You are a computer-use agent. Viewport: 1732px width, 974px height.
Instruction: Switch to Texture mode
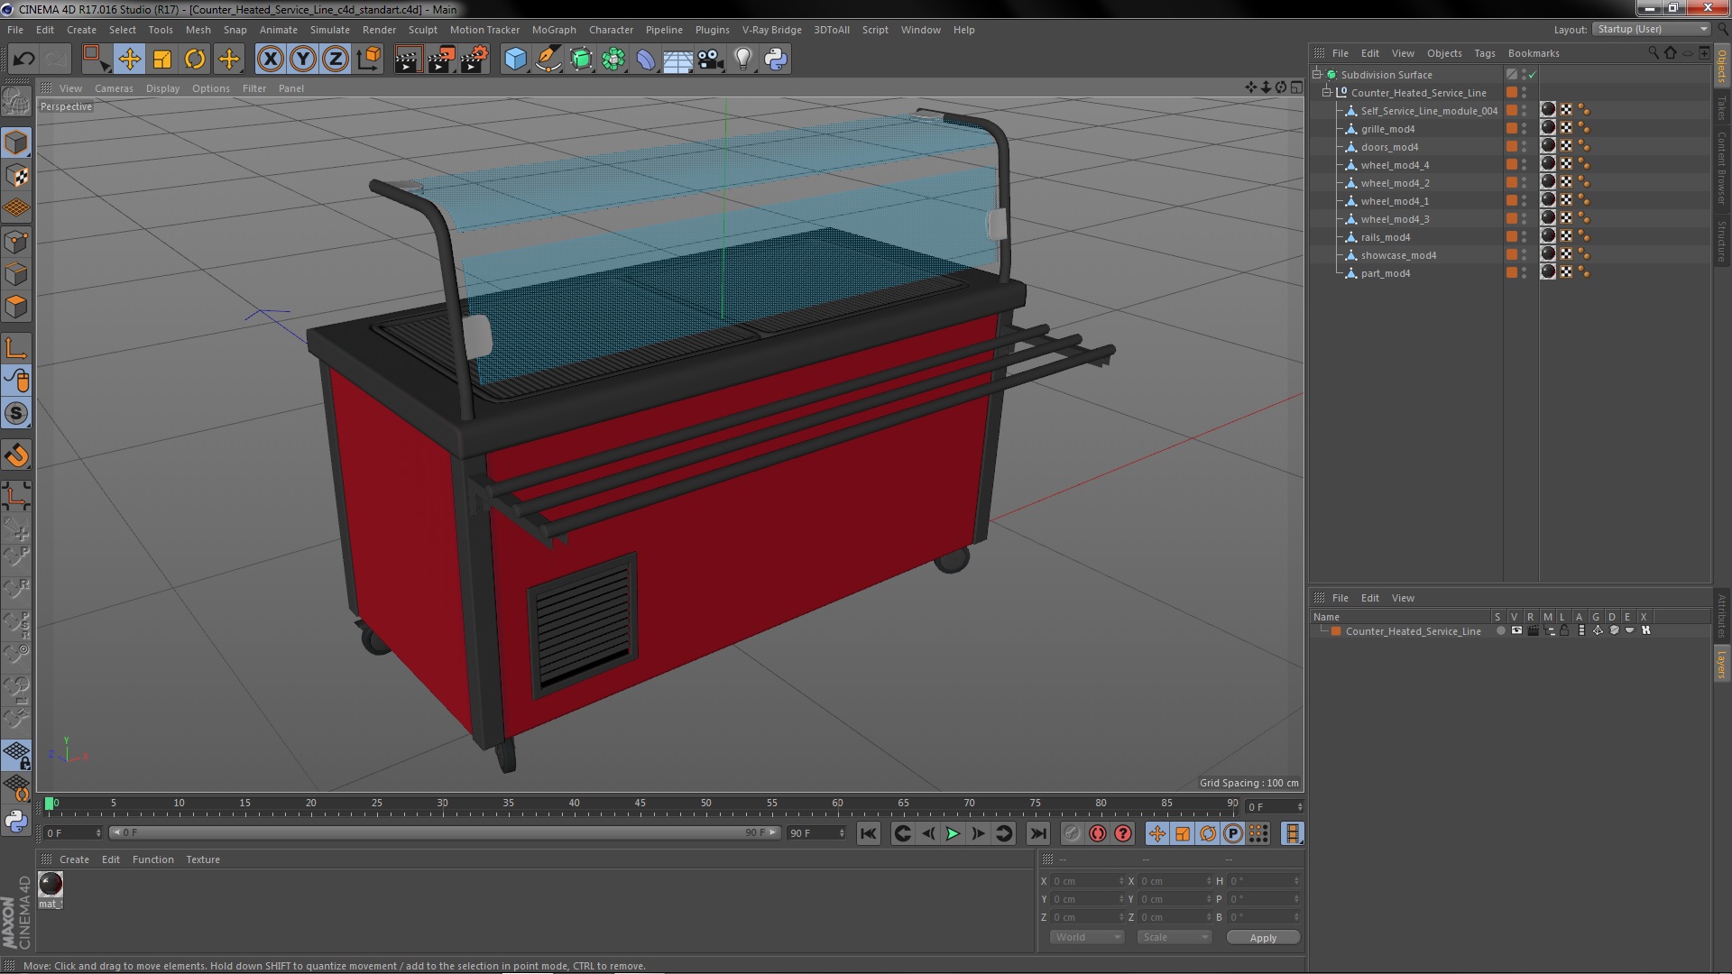16,176
